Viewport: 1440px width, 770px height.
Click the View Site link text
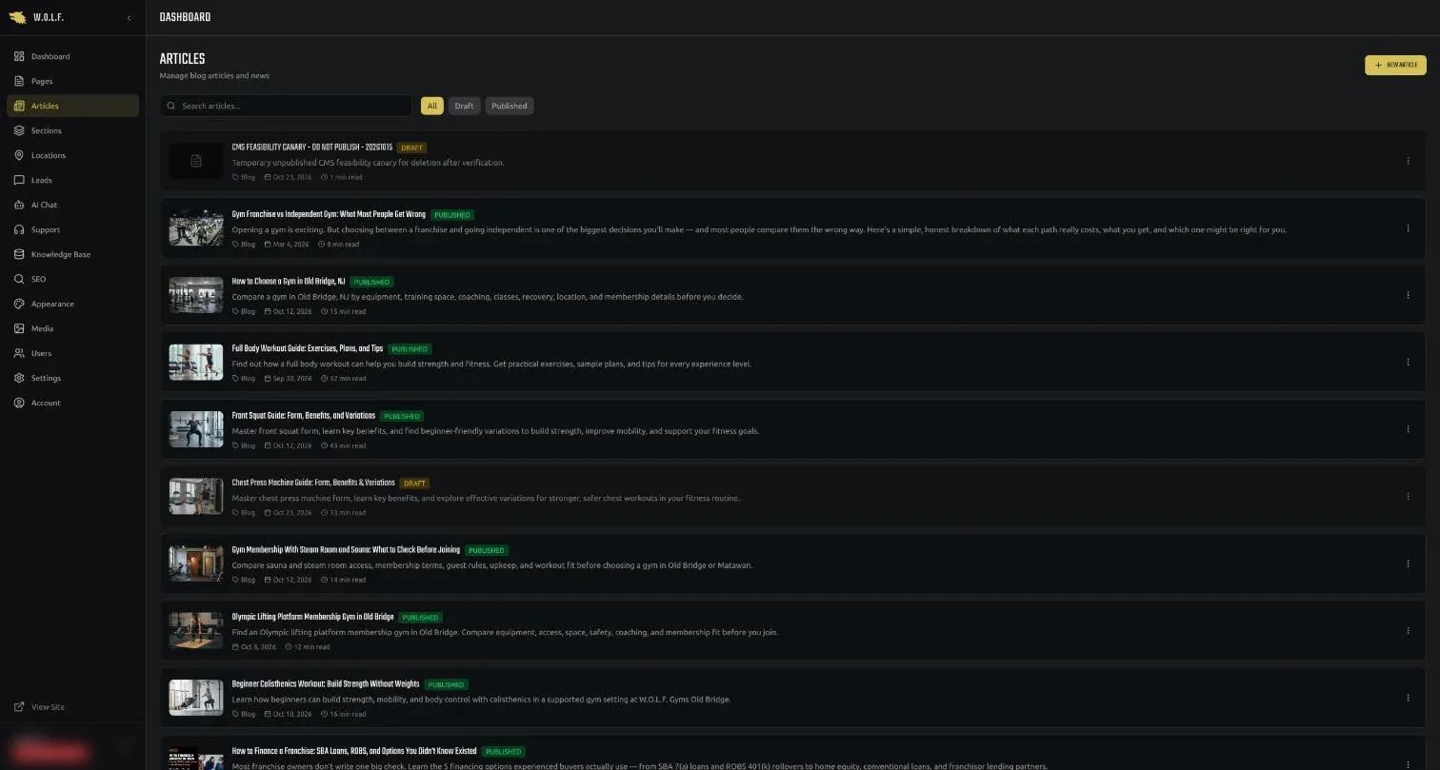pos(48,707)
